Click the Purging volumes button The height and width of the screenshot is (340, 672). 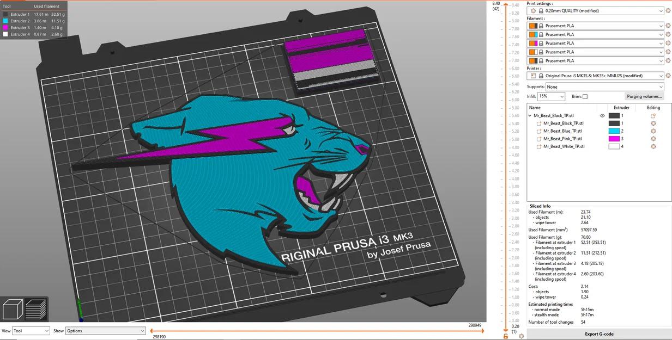coord(644,96)
